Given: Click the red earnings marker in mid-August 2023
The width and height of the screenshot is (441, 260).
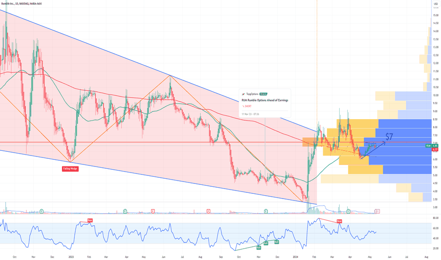Looking at the screenshot, I should (x=208, y=211).
